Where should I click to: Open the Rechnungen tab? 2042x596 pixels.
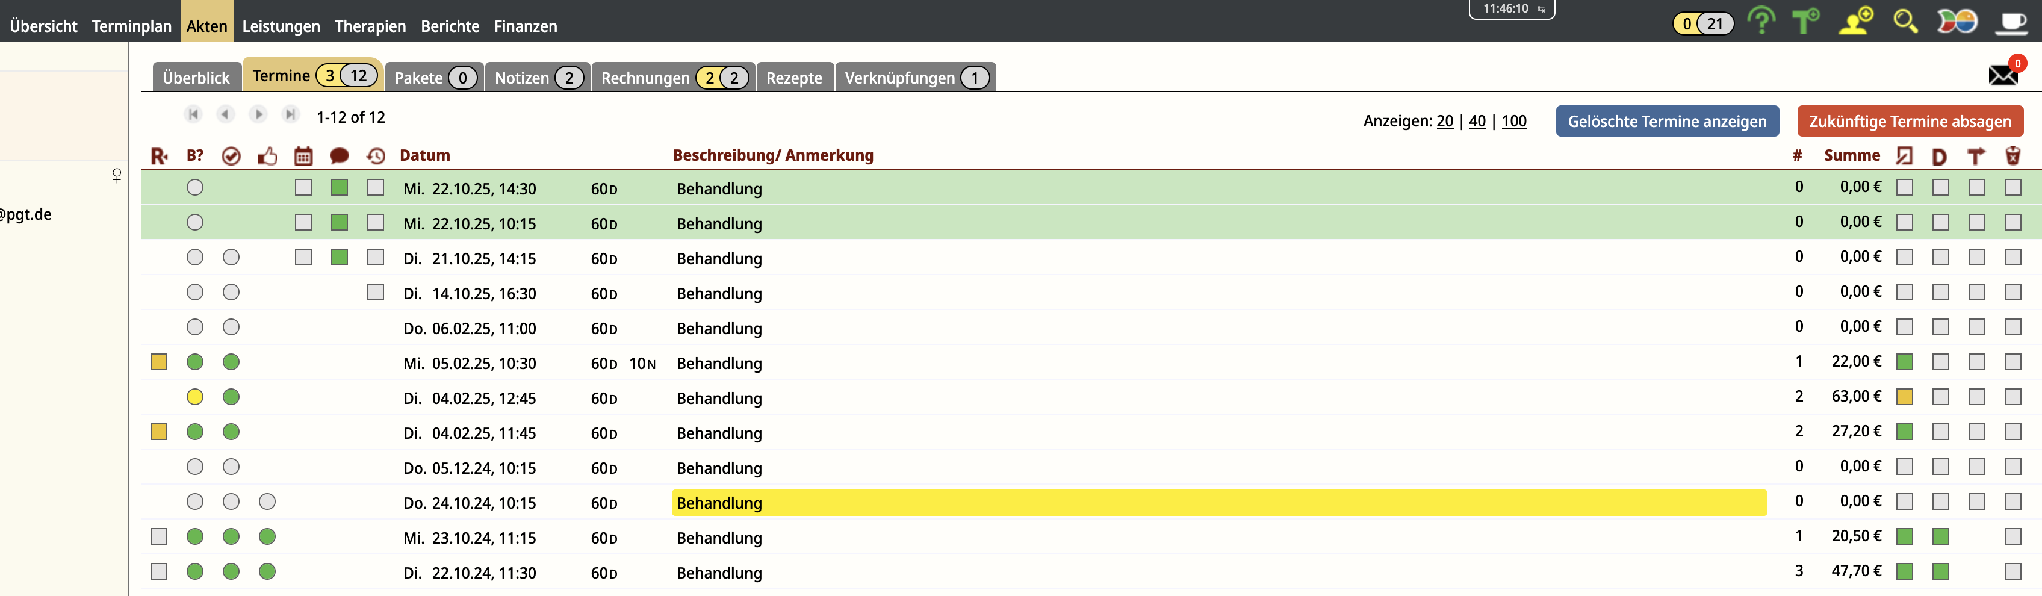click(645, 78)
